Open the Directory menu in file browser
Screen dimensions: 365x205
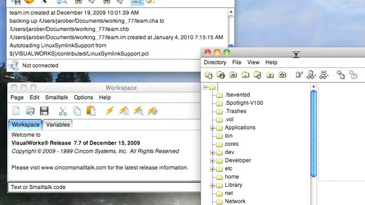215,62
